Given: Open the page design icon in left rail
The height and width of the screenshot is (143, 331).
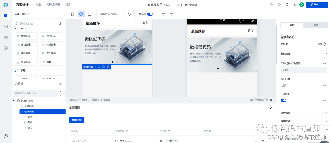Looking at the screenshot, I should 6,16.
